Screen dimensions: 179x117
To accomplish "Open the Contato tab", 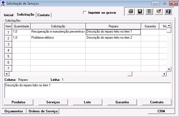I will pyautogui.click(x=43, y=15).
